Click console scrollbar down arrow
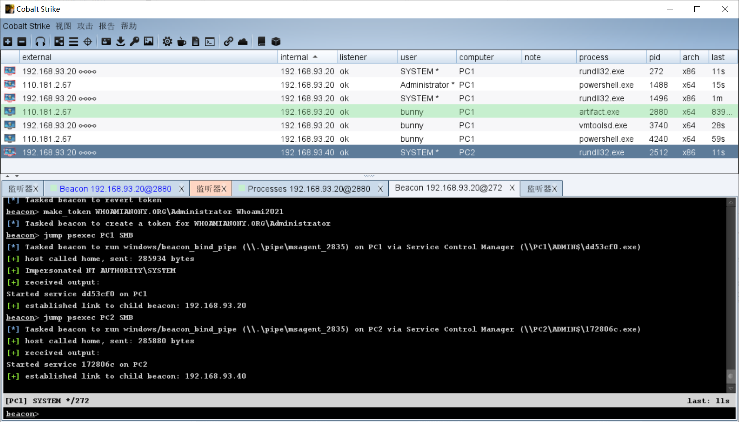Viewport: 739px width, 422px height. click(731, 388)
